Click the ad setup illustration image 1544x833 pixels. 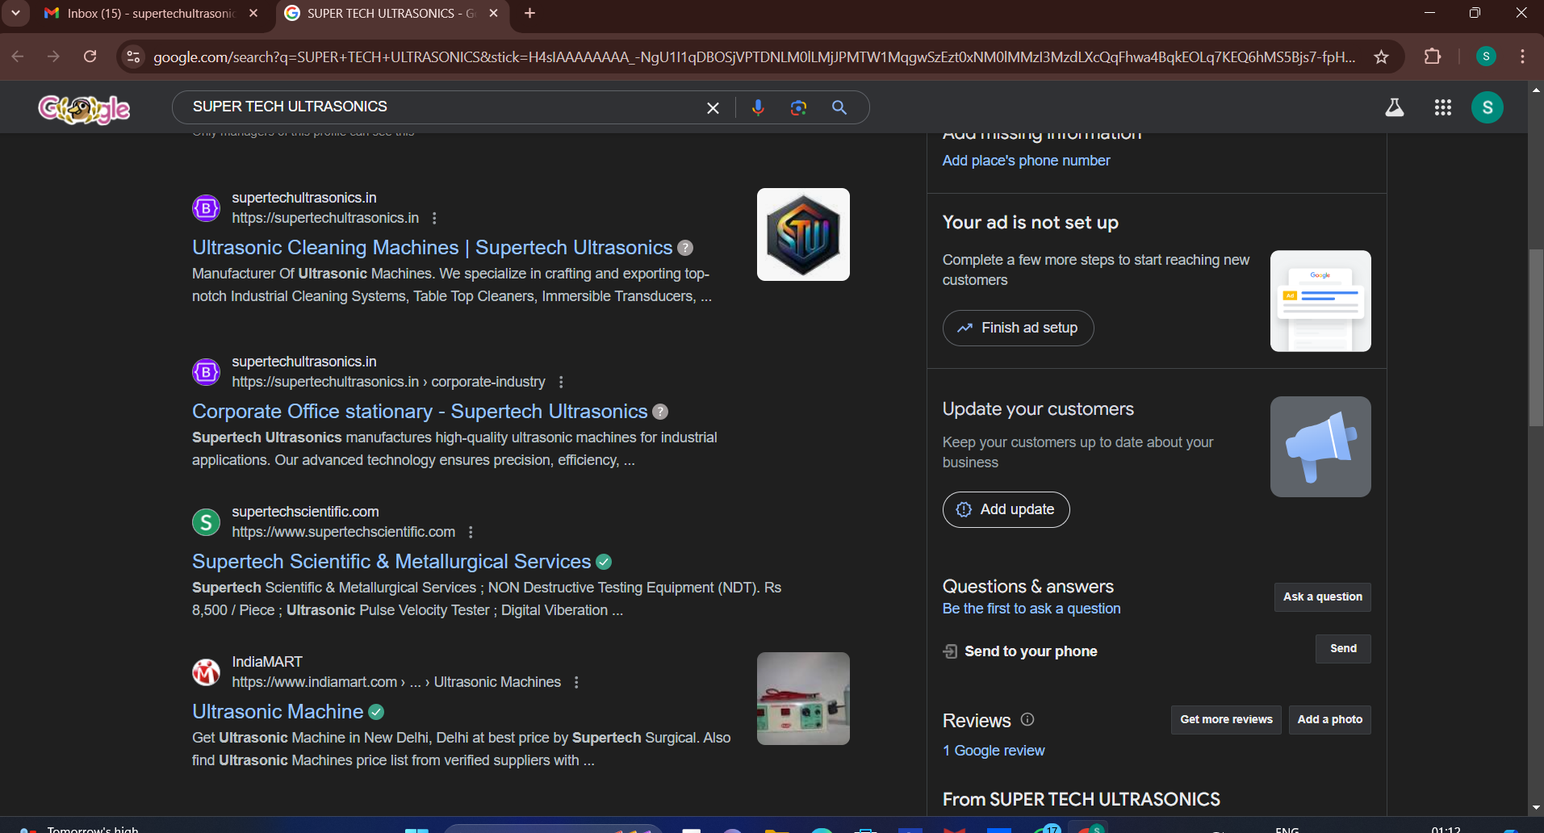[x=1320, y=301]
